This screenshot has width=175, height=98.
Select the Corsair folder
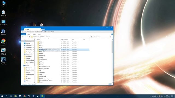pyautogui.click(x=41, y=82)
